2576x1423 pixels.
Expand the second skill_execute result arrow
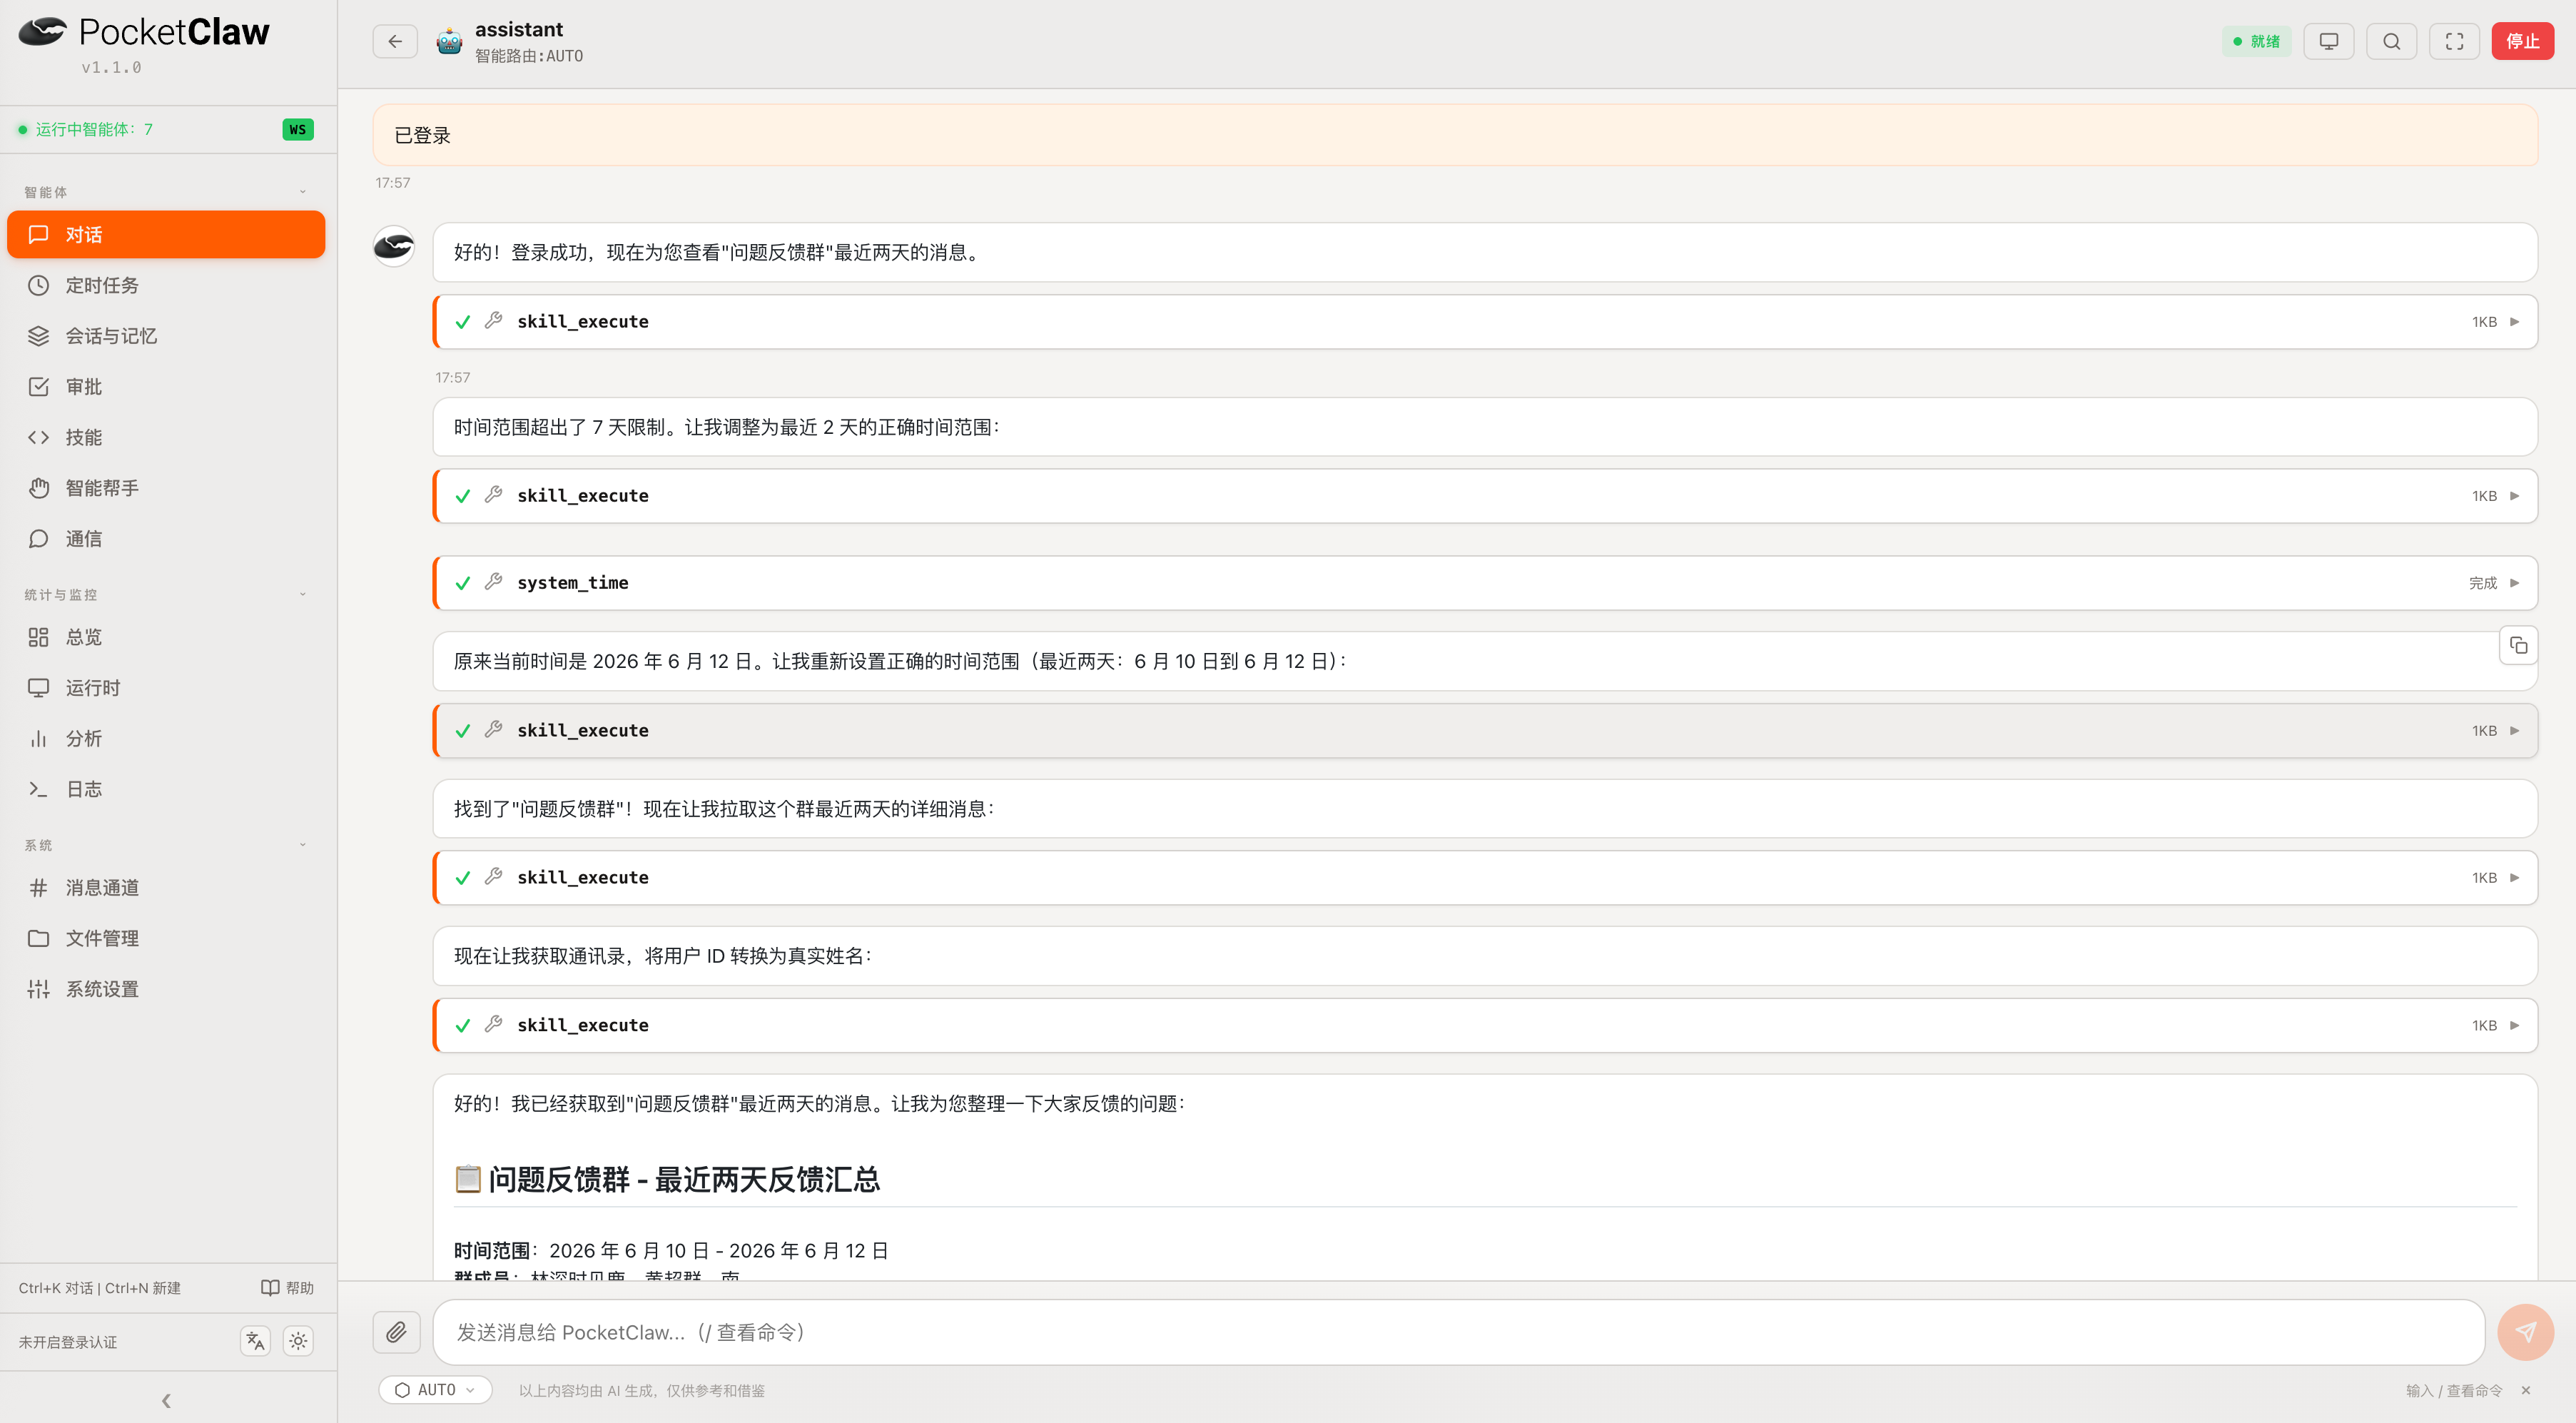click(2515, 496)
